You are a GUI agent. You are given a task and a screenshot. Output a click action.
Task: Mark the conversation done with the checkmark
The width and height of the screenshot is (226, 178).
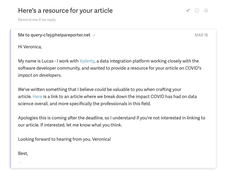188,10
